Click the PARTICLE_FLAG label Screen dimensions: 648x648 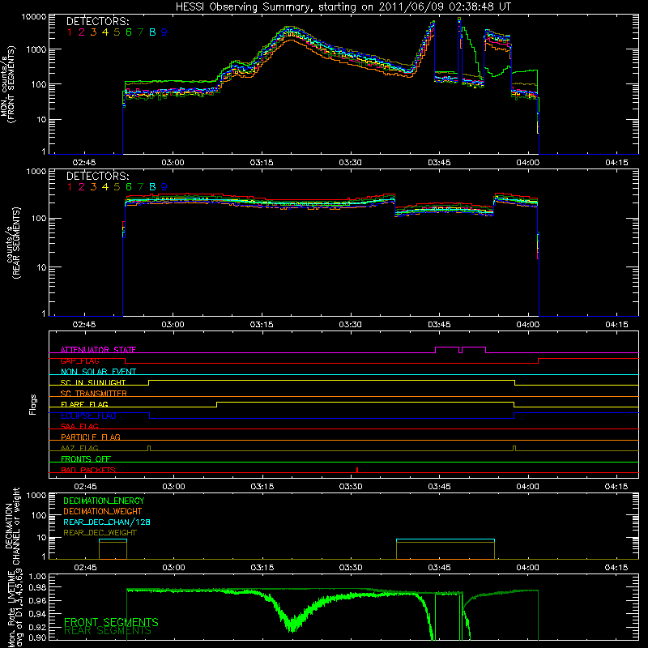coord(91,437)
